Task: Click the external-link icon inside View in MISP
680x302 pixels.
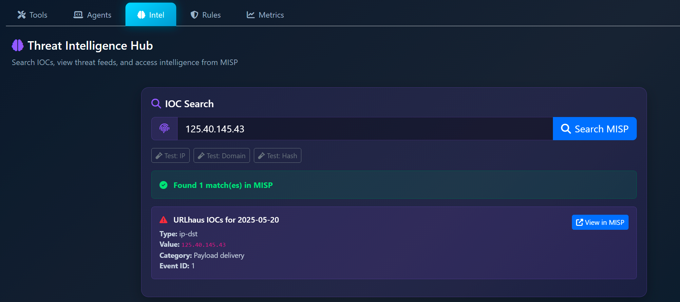Action: click(x=579, y=222)
